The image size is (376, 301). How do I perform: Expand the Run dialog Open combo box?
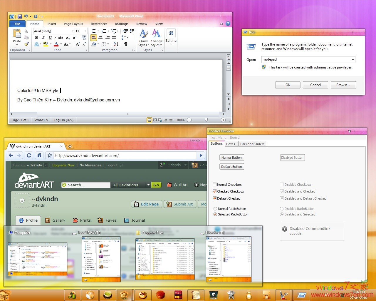[353, 59]
